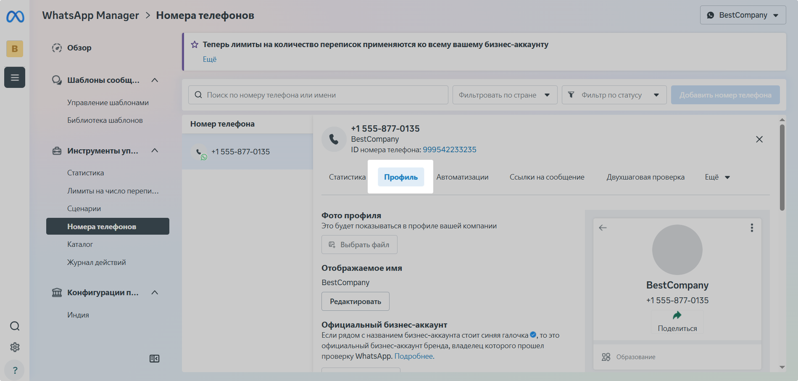This screenshot has width=798, height=381.
Task: Click the Обзор gauge icon
Action: pyautogui.click(x=57, y=48)
